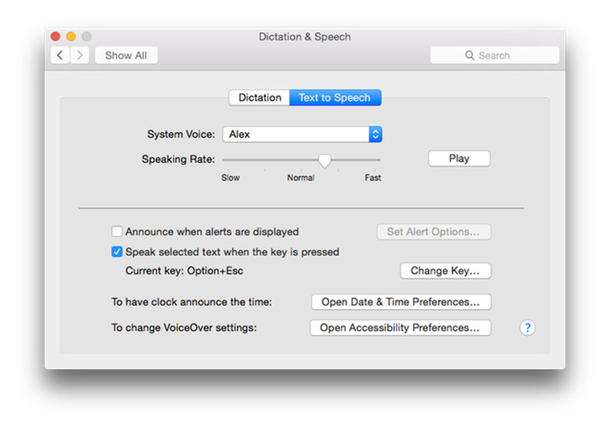Screen dimensions: 610x431
Task: Click the Dictation & Speech window title
Action: coord(305,37)
